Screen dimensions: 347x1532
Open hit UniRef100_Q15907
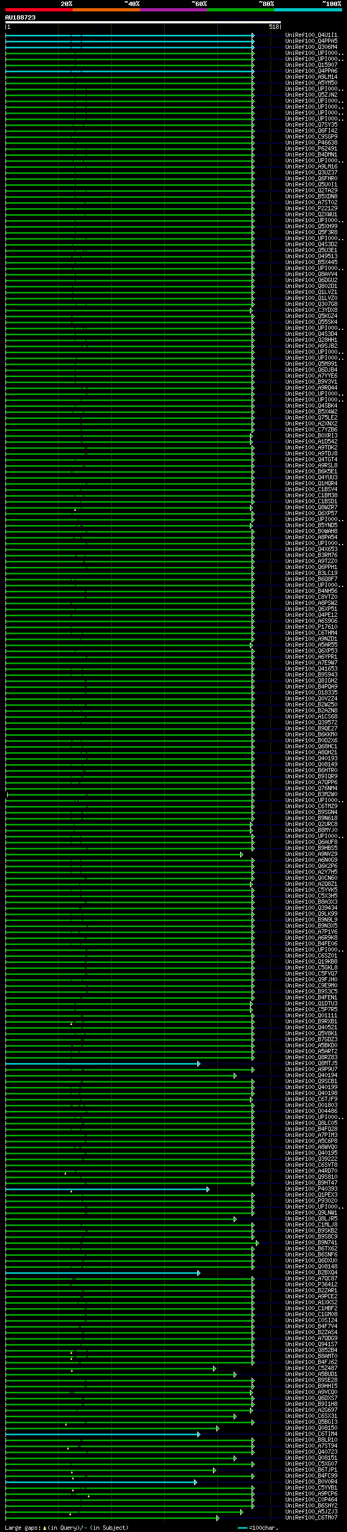311,65
